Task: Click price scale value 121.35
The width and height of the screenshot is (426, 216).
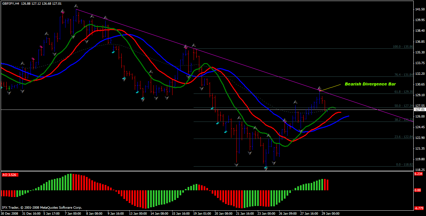Action: [420, 149]
